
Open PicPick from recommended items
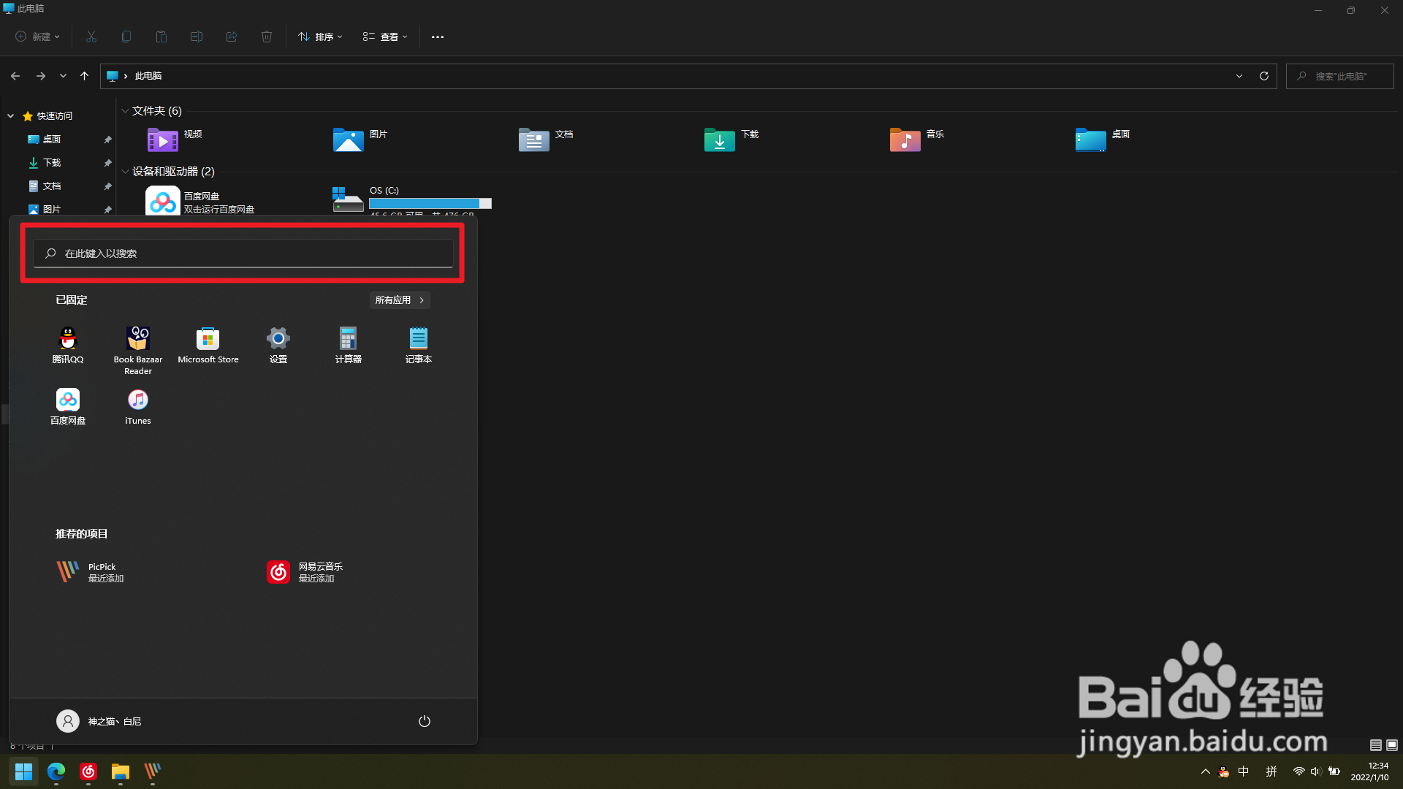click(x=91, y=572)
